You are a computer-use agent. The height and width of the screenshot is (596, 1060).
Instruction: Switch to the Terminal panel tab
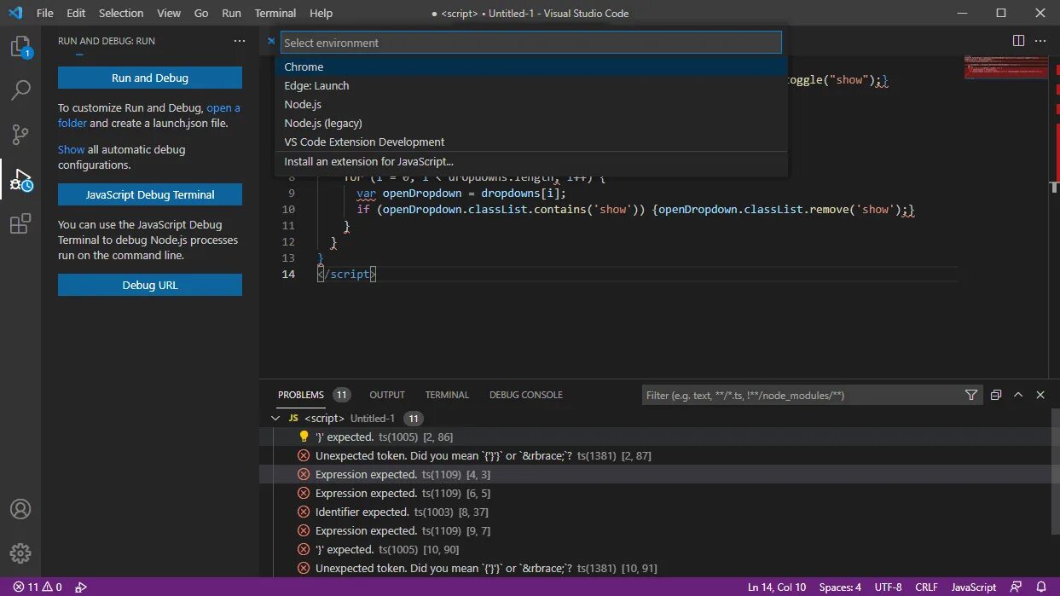[447, 395]
